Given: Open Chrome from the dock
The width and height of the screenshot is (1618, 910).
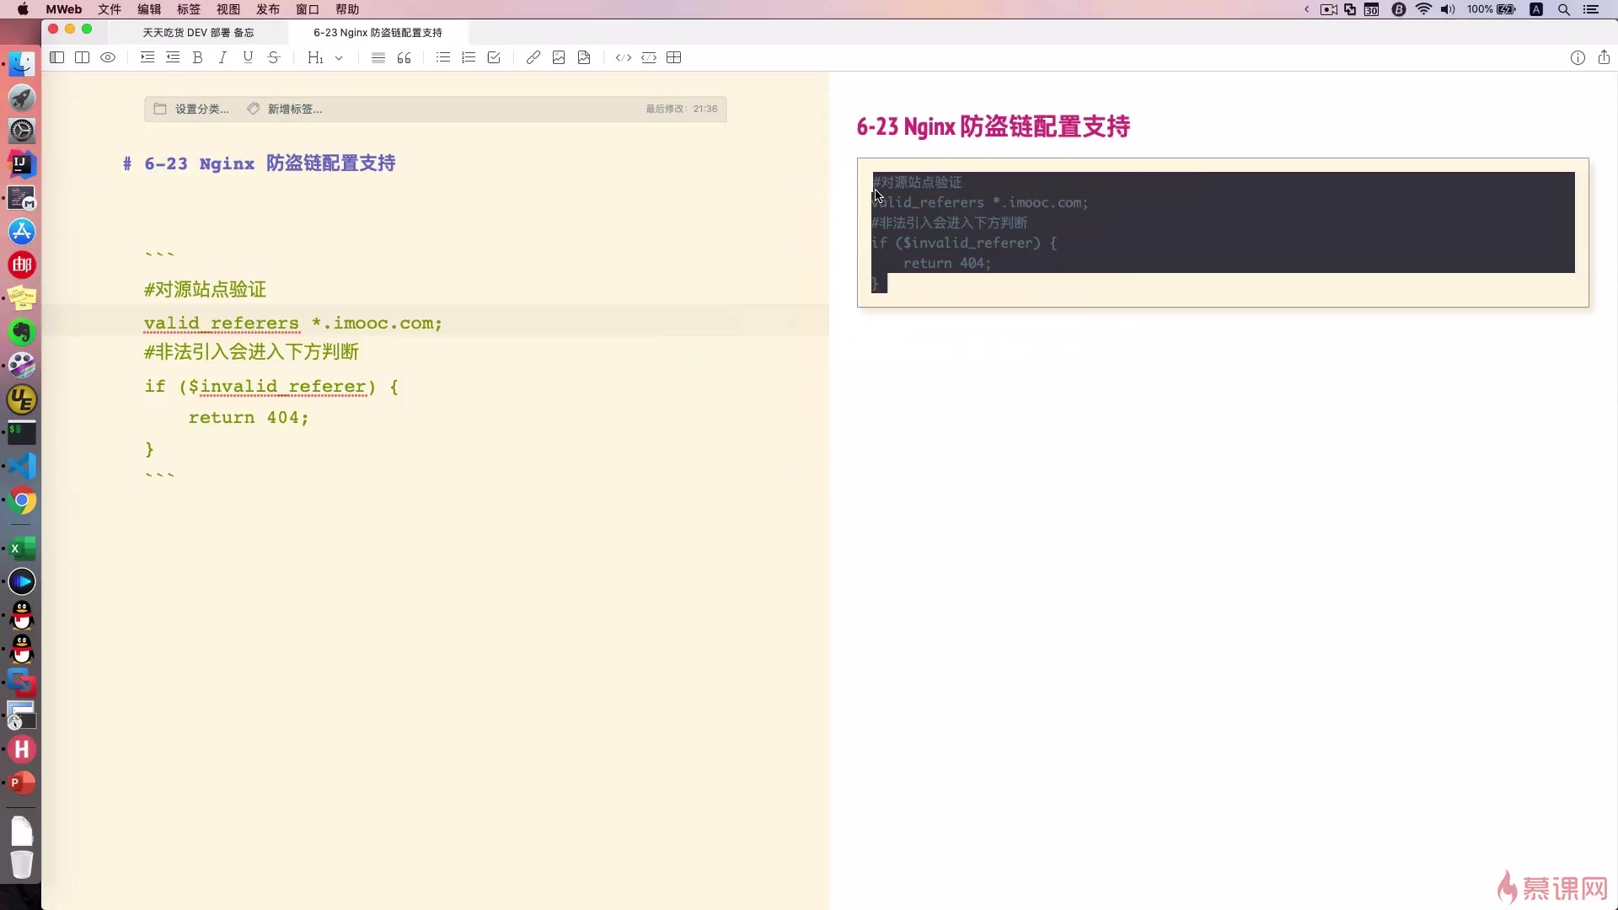Looking at the screenshot, I should pos(22,500).
